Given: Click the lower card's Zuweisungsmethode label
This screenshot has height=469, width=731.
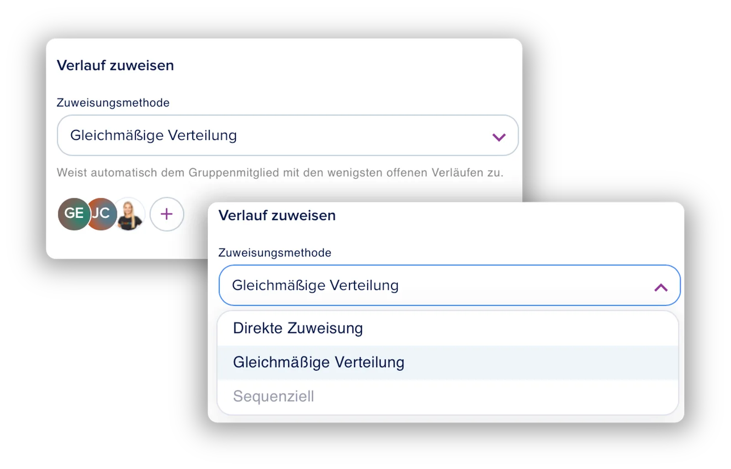Looking at the screenshot, I should 275,253.
